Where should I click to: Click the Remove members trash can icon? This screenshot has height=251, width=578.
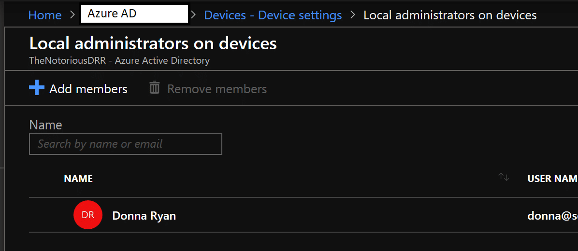155,88
